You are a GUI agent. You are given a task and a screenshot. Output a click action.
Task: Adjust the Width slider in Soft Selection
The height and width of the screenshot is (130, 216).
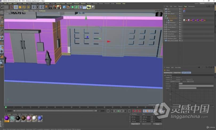(x=196, y=88)
